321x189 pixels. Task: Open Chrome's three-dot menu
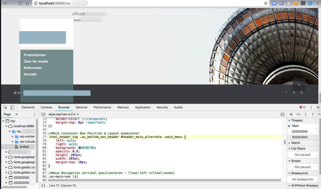click(317, 3)
